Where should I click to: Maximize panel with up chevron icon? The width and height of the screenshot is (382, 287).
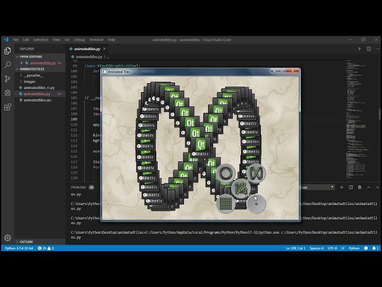coord(369,187)
